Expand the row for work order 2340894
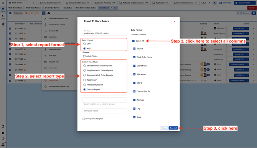 pos(253,81)
